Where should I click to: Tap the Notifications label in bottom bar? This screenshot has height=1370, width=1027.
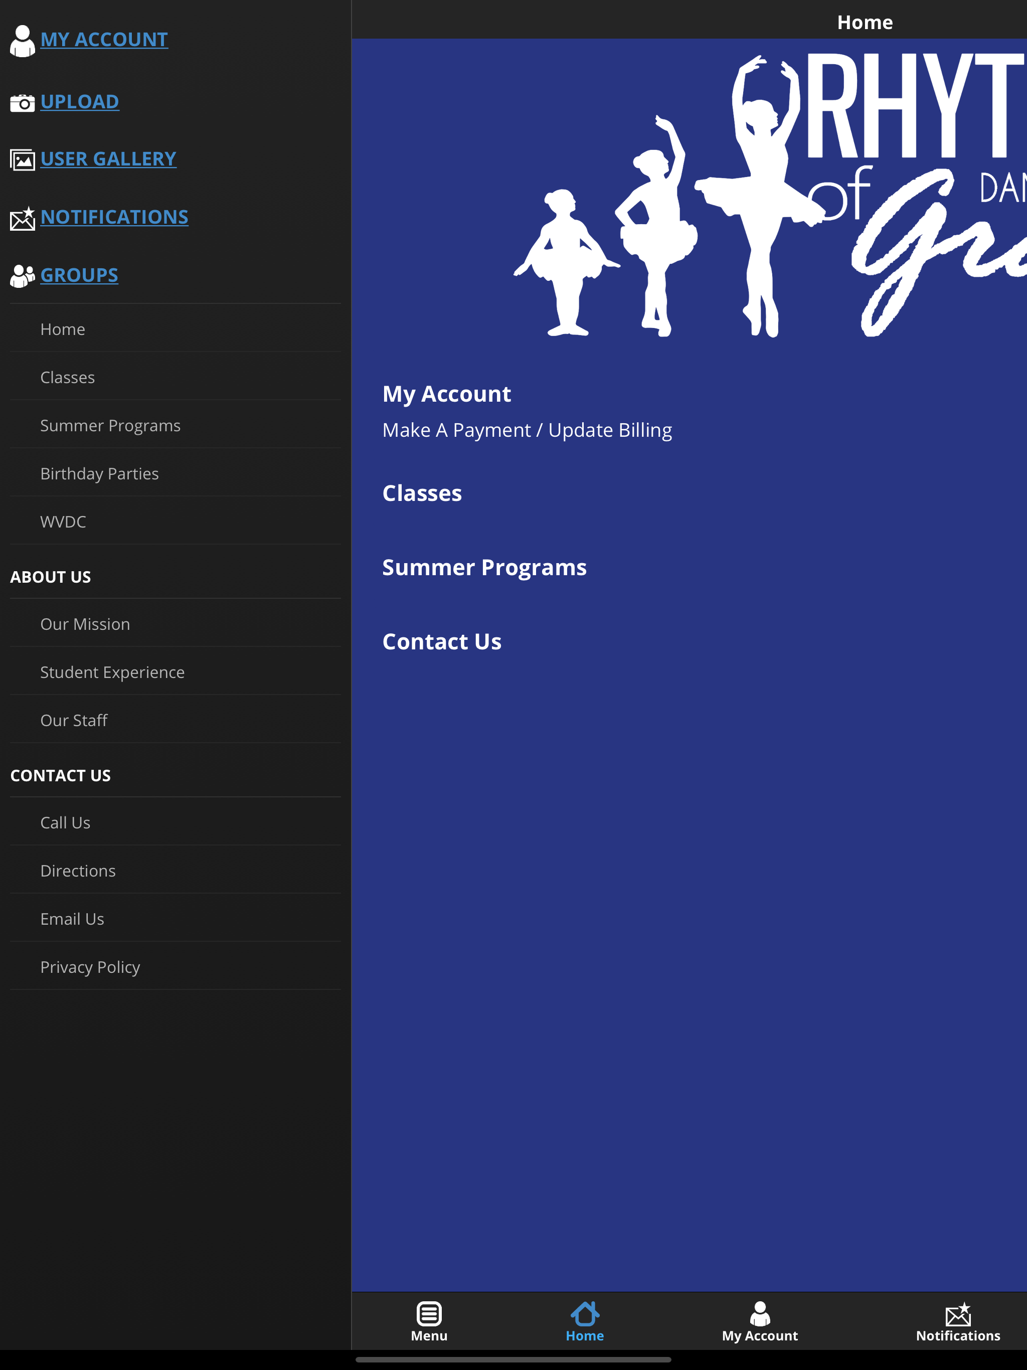[x=958, y=1335]
